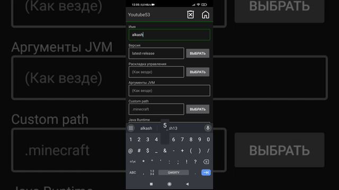The image size is (339, 190).
Task: Tap the ( opening parenthesis key
Action: point(191,150)
